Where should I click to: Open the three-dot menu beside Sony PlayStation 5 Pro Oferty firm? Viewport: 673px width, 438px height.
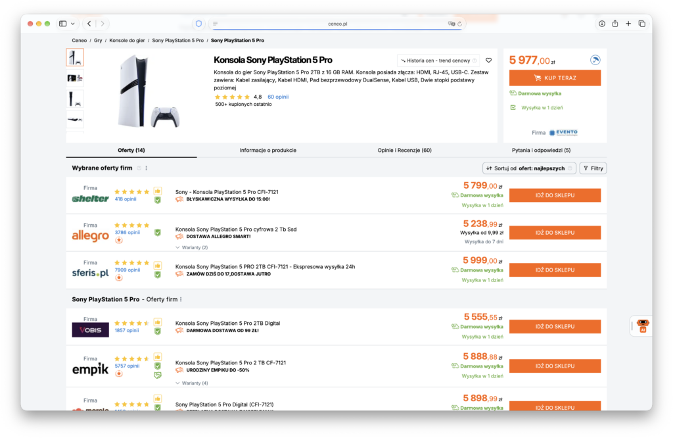pyautogui.click(x=181, y=299)
